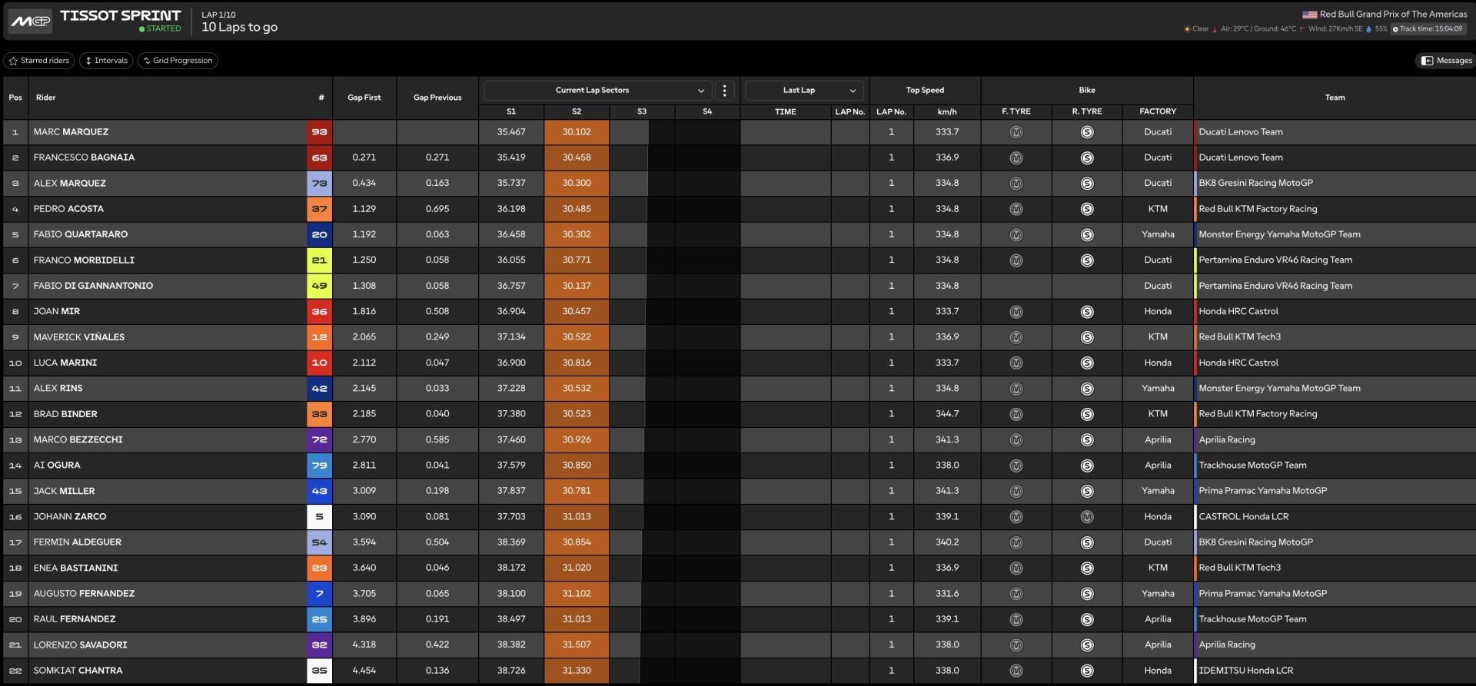Select rider Pedro Acosta
Screen dimensions: 1476x686
click(68, 209)
